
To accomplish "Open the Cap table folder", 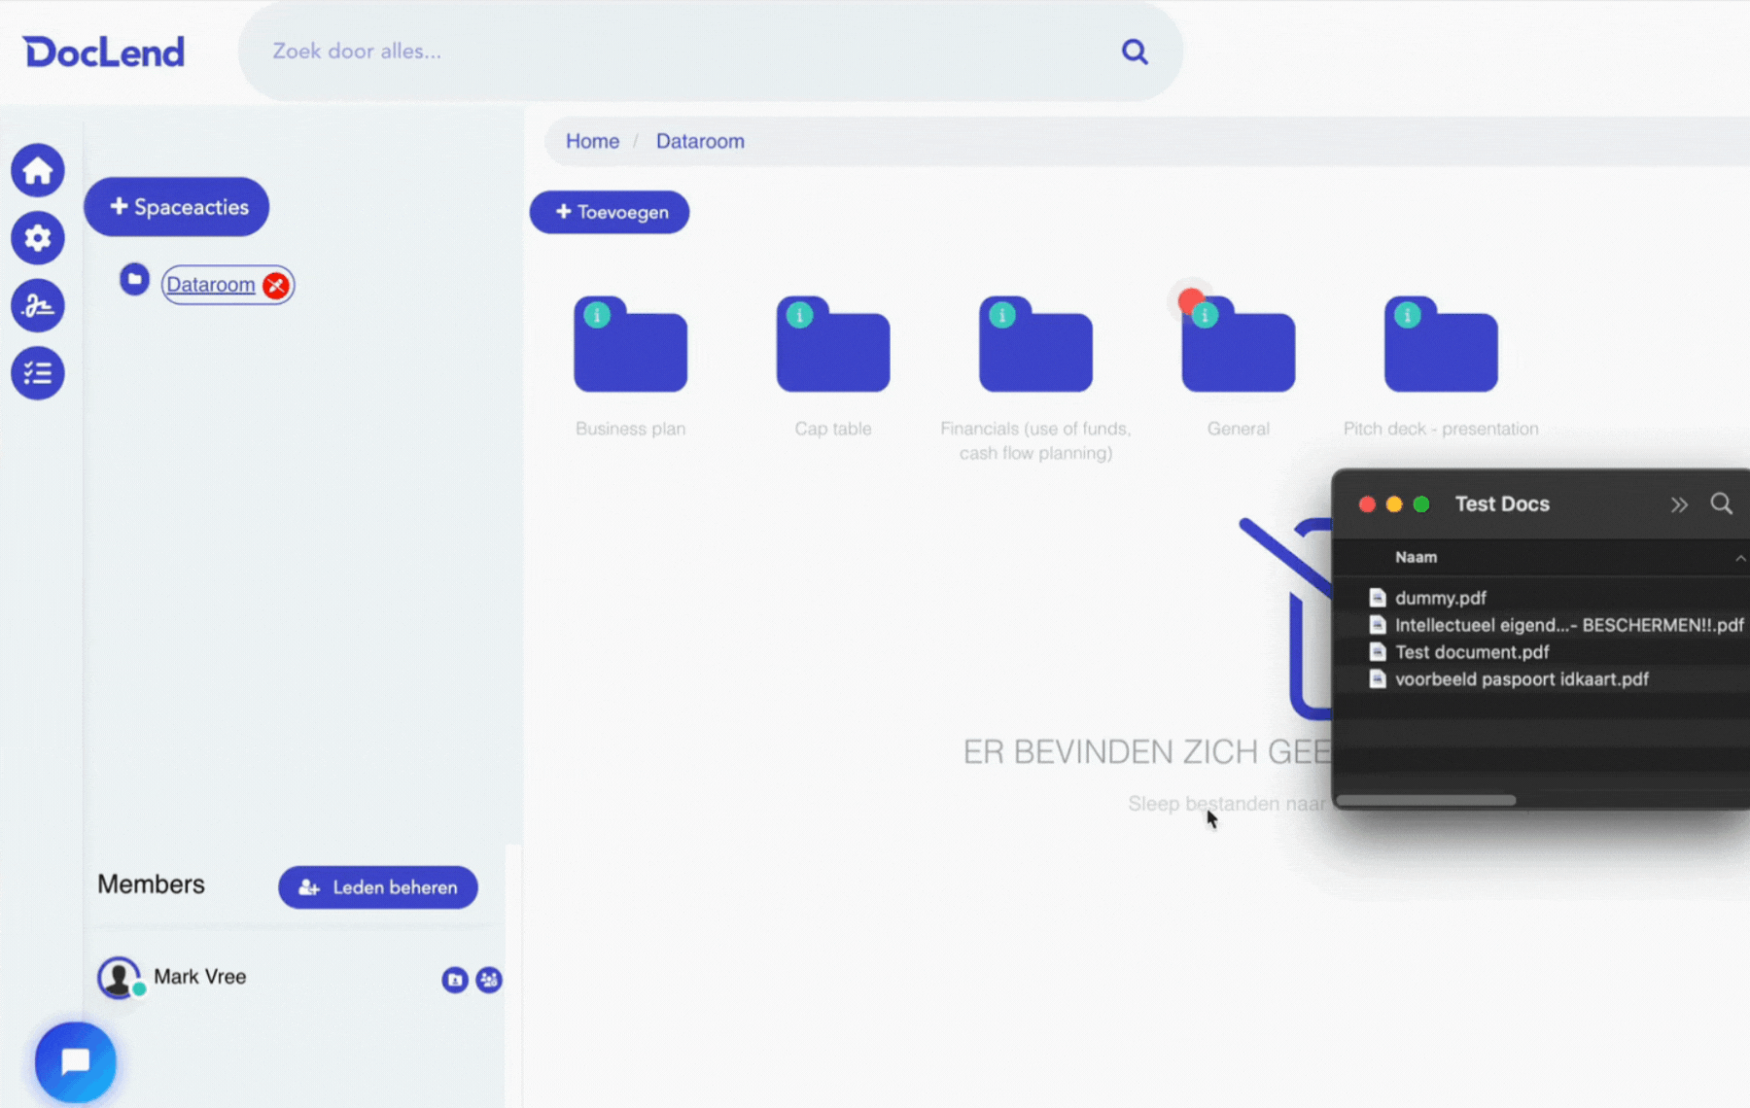I will point(833,345).
